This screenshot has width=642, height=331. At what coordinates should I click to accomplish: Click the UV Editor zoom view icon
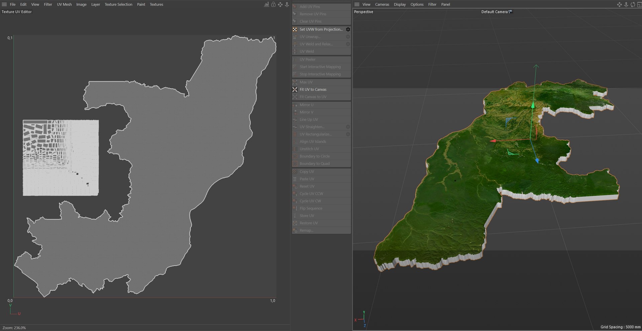(287, 4)
